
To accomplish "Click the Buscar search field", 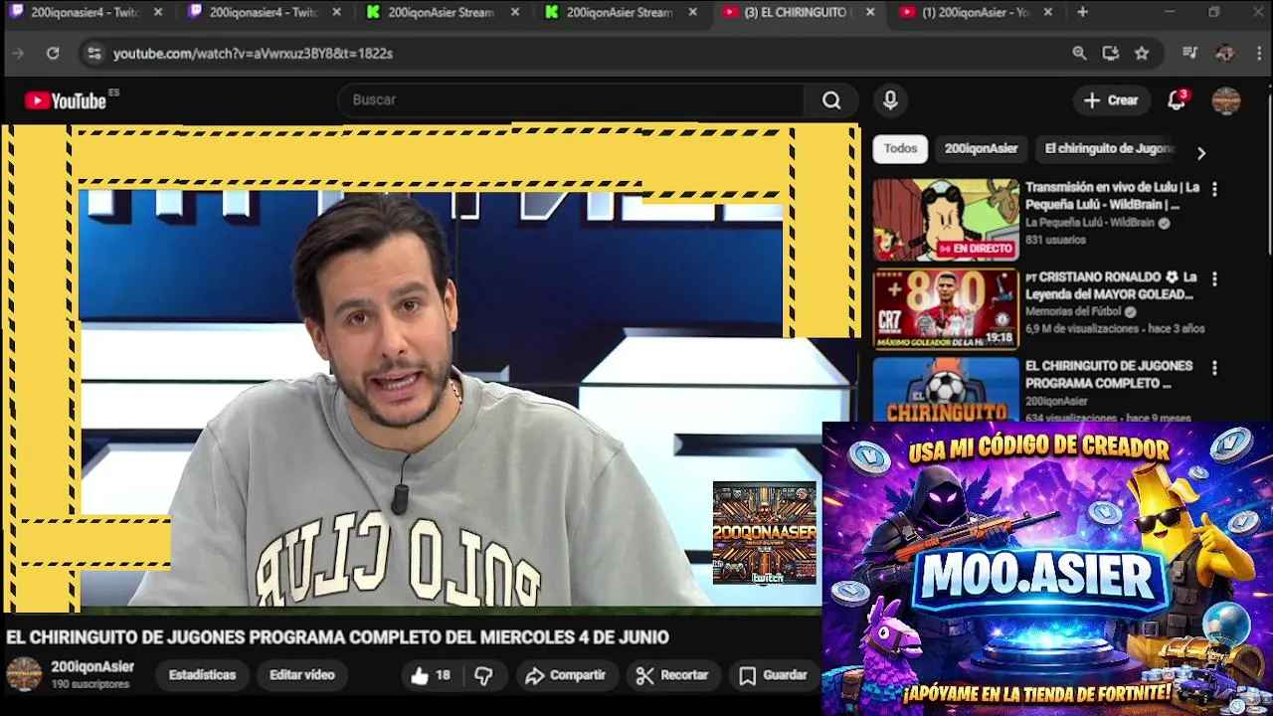I will pyautogui.click(x=572, y=99).
